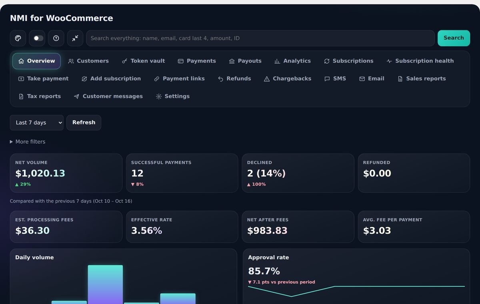The image size is (480, 304).
Task: Open the Email tab
Action: coord(372,79)
